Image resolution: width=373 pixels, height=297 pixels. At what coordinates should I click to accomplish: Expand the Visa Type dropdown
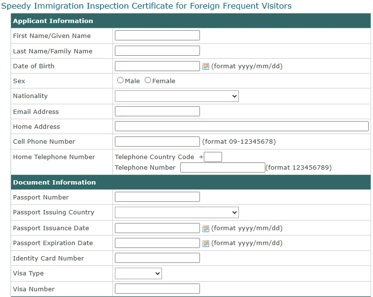click(x=138, y=273)
